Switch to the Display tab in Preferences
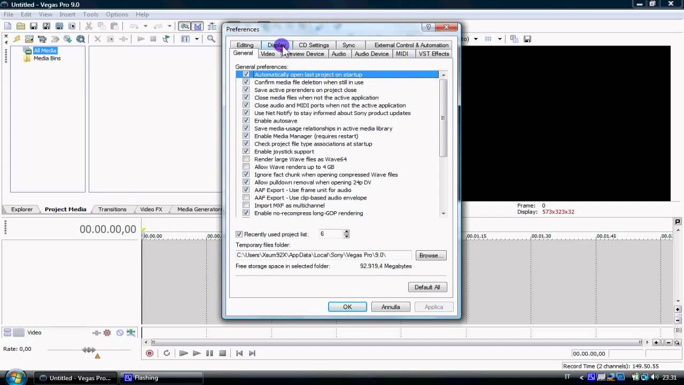This screenshot has height=385, width=684. [277, 45]
